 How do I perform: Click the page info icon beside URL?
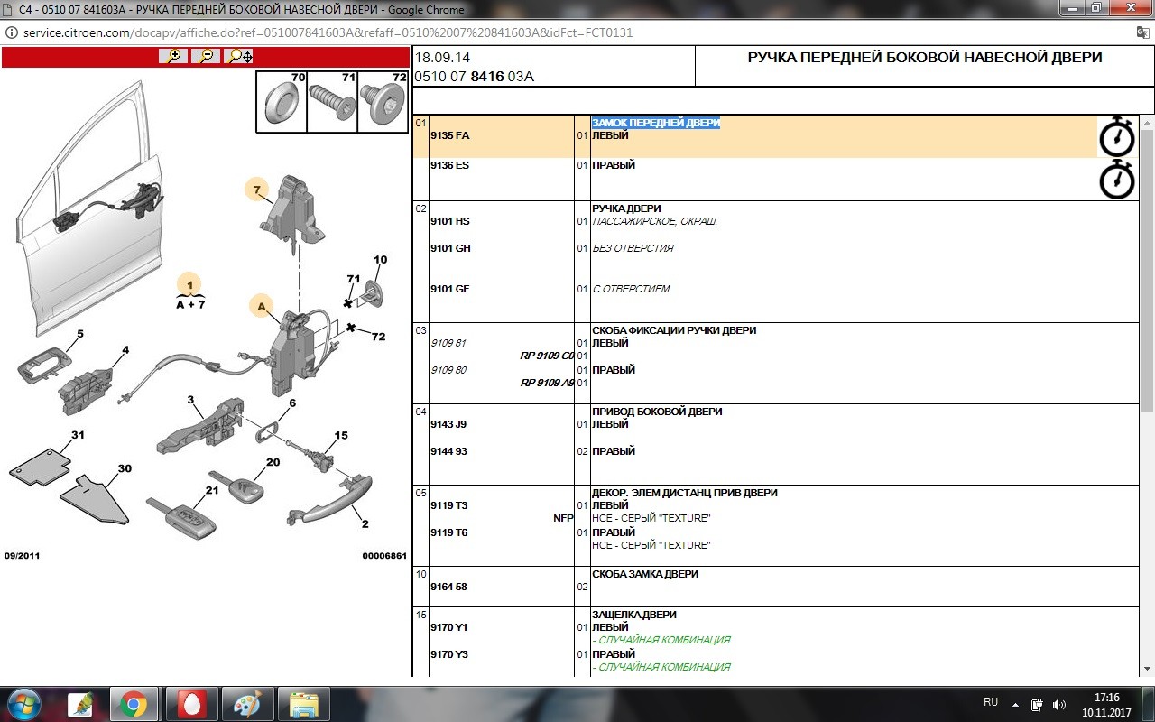(x=12, y=32)
